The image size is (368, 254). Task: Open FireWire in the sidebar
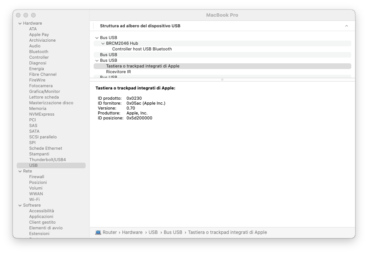coord(37,80)
